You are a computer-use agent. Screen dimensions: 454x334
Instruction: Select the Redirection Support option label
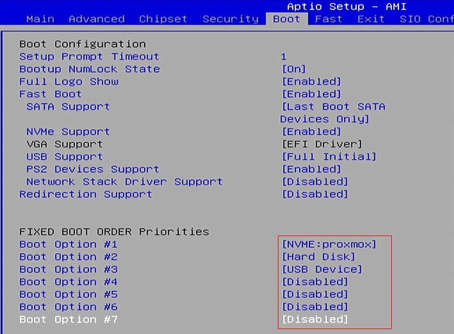[x=86, y=194]
